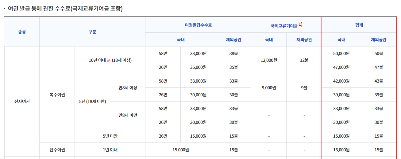Click 재외공관 subheader under 합계

tap(379, 39)
